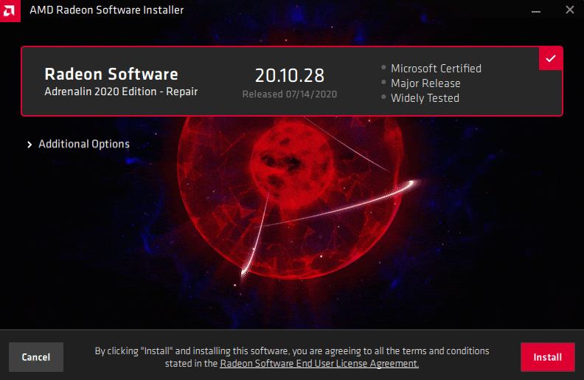Click the AMD logo icon in title bar
This screenshot has height=380, width=584.
pos(10,10)
